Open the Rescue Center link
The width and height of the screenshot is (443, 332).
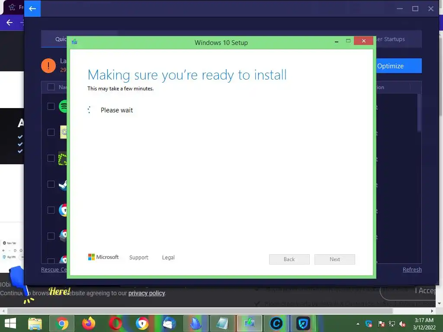pos(54,270)
